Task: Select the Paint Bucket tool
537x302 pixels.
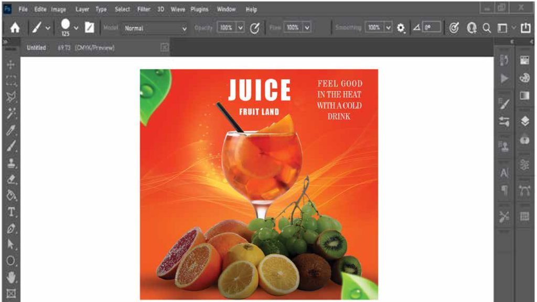Action: (x=12, y=196)
